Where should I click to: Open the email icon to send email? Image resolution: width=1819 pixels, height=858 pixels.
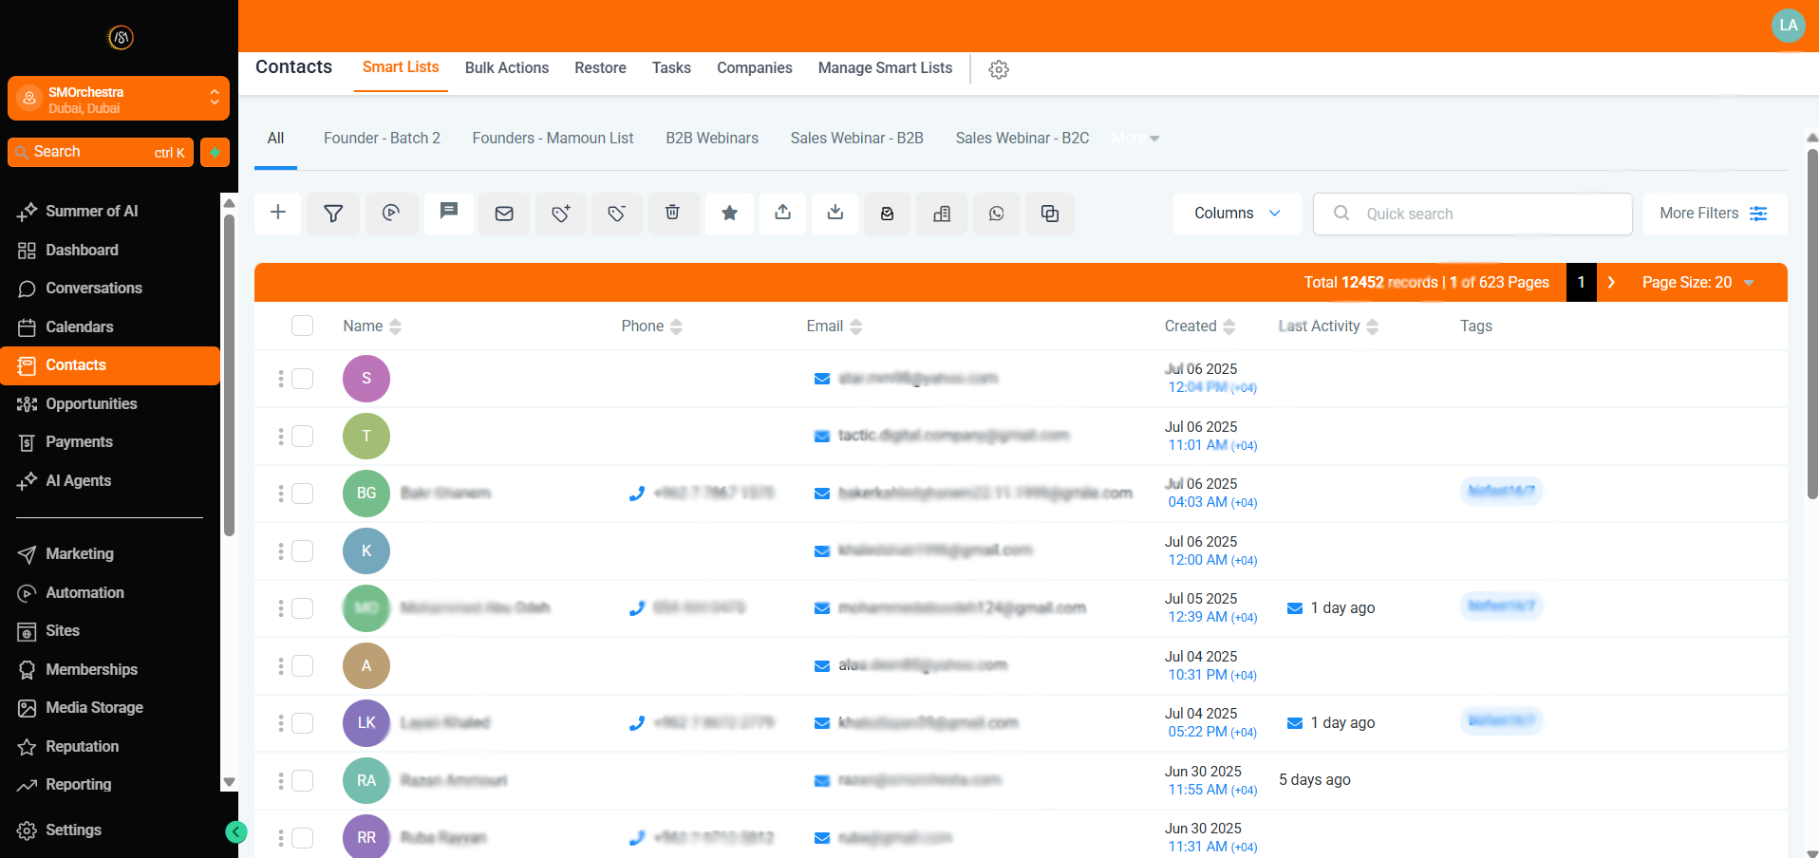(x=504, y=214)
